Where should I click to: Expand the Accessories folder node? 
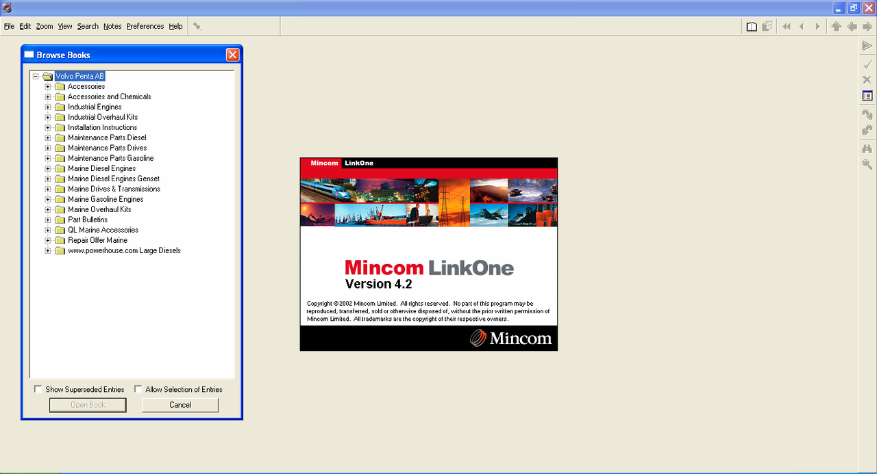pos(48,87)
